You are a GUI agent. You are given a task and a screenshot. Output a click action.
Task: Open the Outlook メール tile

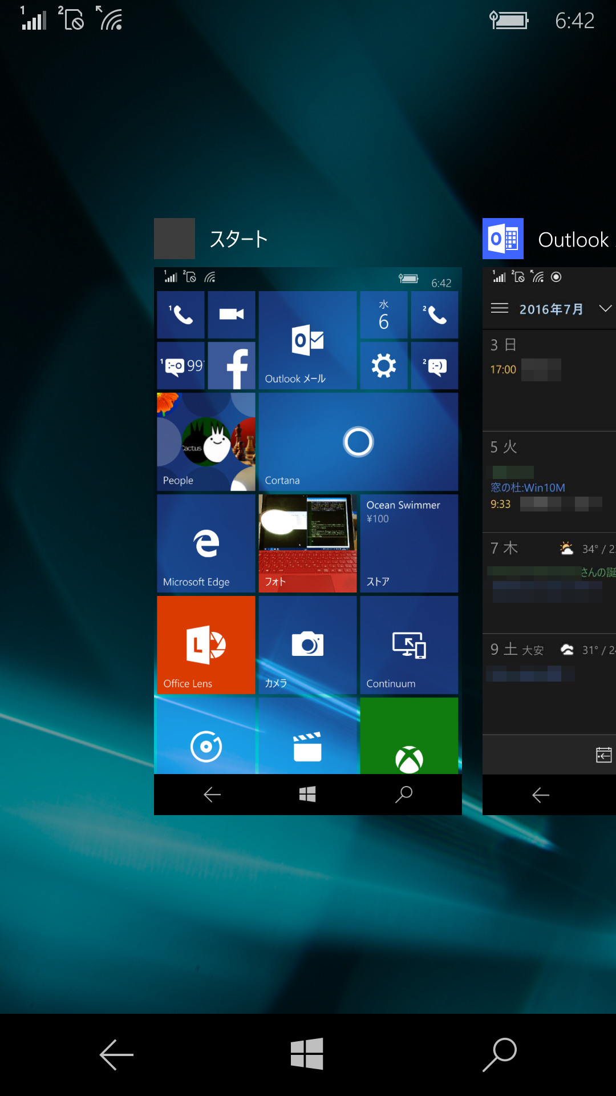tap(307, 340)
